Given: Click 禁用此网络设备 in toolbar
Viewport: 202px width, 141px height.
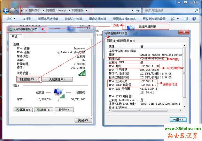Looking at the screenshot, I should (48, 19).
